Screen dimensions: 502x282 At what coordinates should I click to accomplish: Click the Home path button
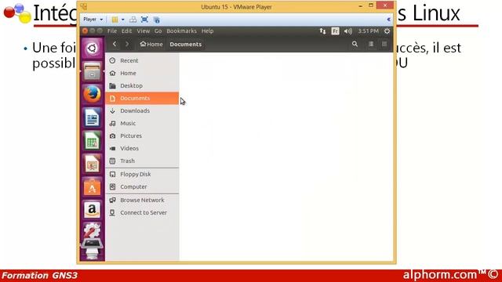(x=151, y=44)
